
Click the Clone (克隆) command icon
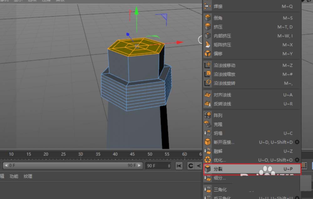click(208, 124)
